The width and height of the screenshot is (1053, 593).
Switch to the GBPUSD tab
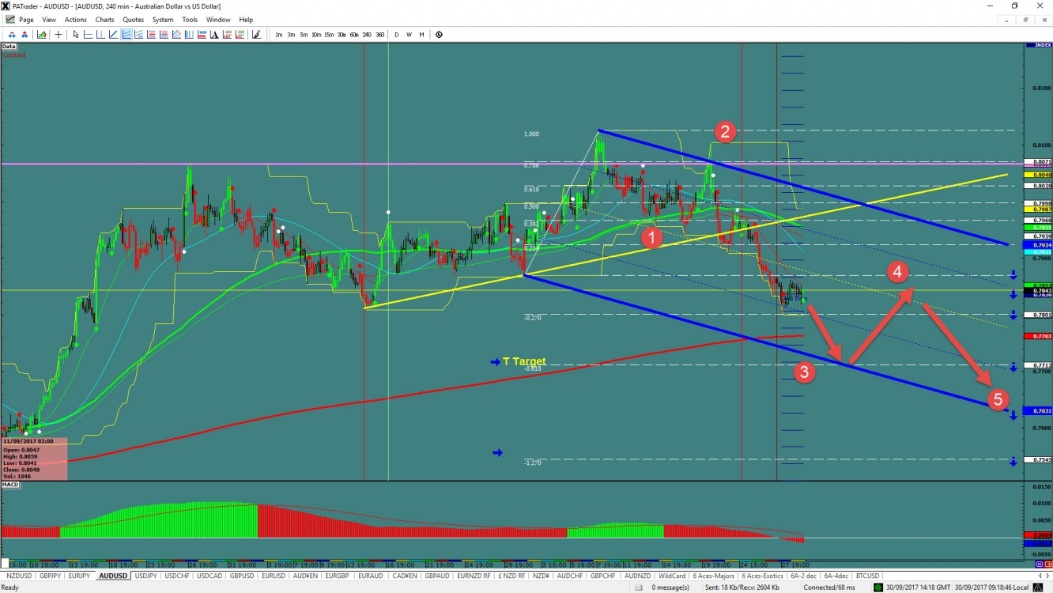242,576
